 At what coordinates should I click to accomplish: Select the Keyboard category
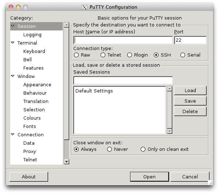coord(34,51)
